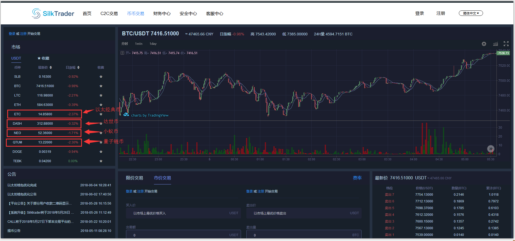Click 注册 in the market panel prompt
Screen dimensions: 515x241
[x=23, y=34]
